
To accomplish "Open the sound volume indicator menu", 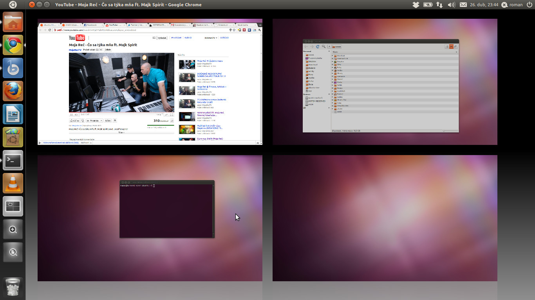I will click(x=451, y=5).
